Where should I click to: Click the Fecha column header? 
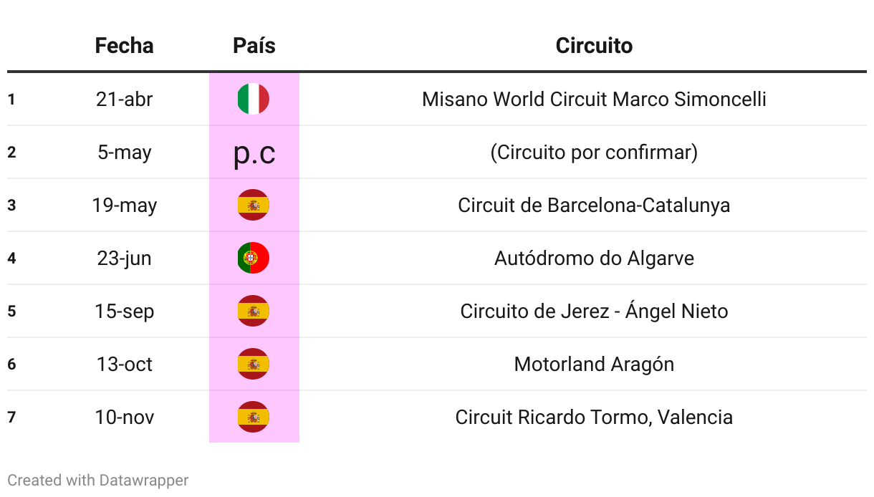tap(124, 46)
